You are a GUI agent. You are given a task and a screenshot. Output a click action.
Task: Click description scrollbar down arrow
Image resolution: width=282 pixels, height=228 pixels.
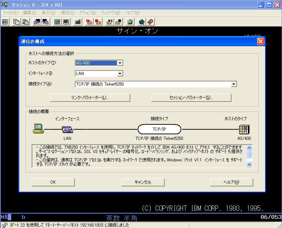(249, 164)
